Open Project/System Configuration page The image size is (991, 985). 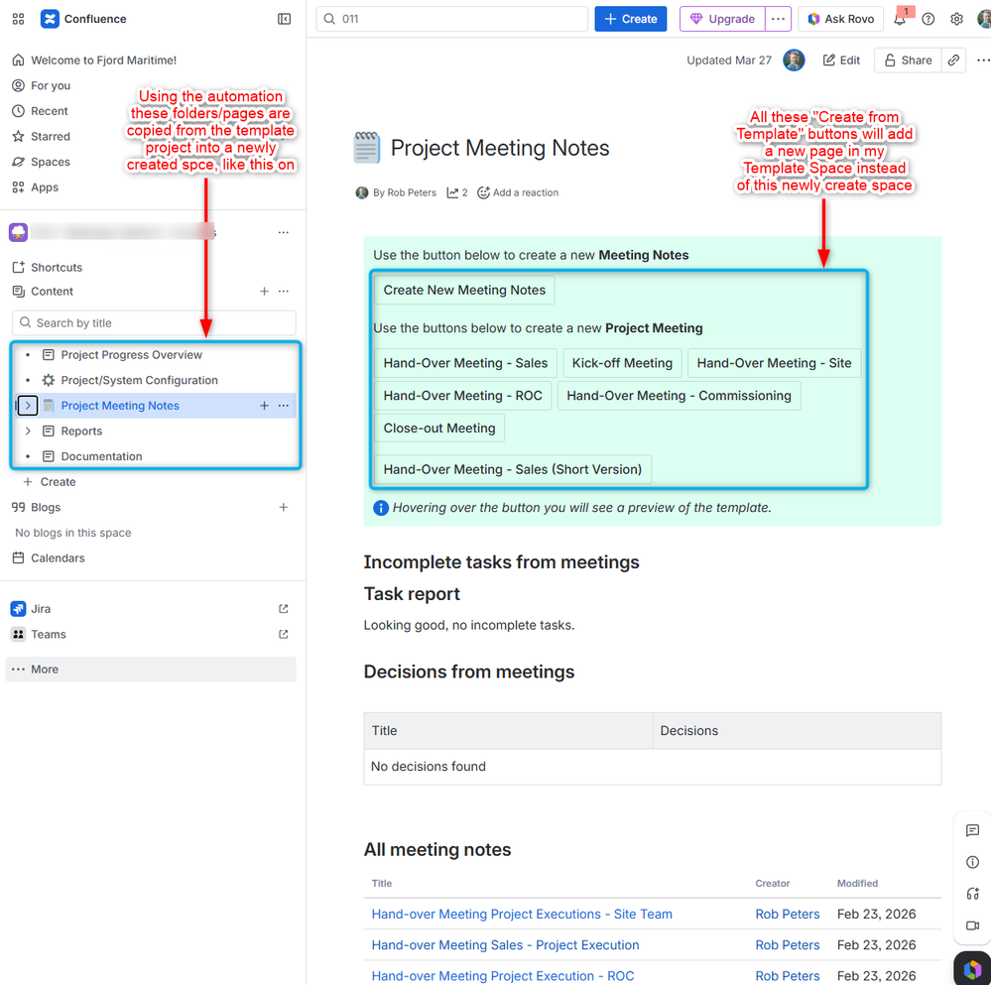point(139,380)
